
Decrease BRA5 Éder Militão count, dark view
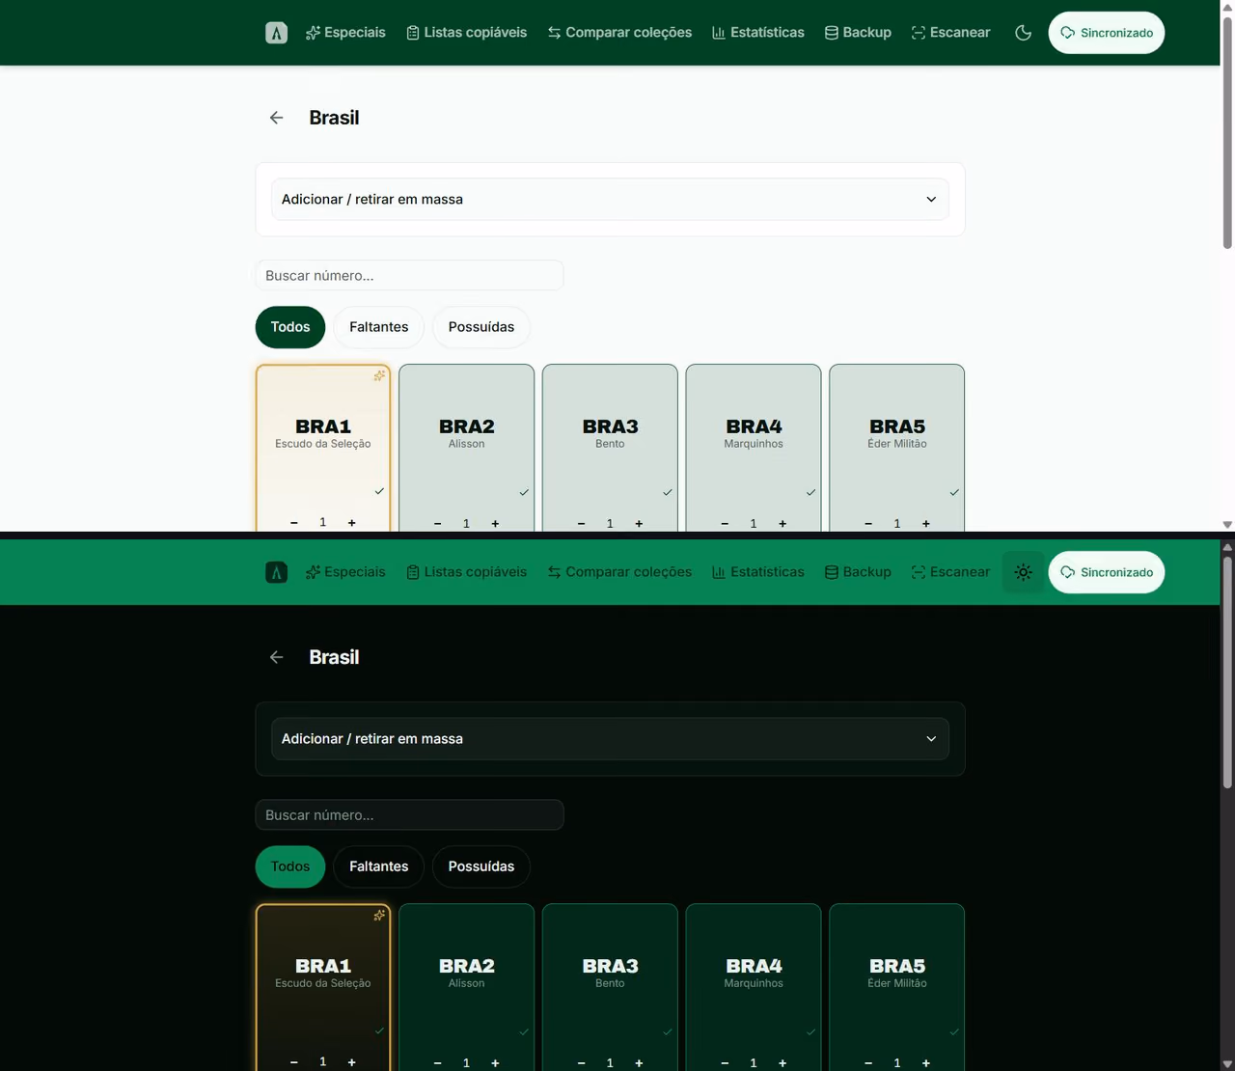[x=868, y=1063]
